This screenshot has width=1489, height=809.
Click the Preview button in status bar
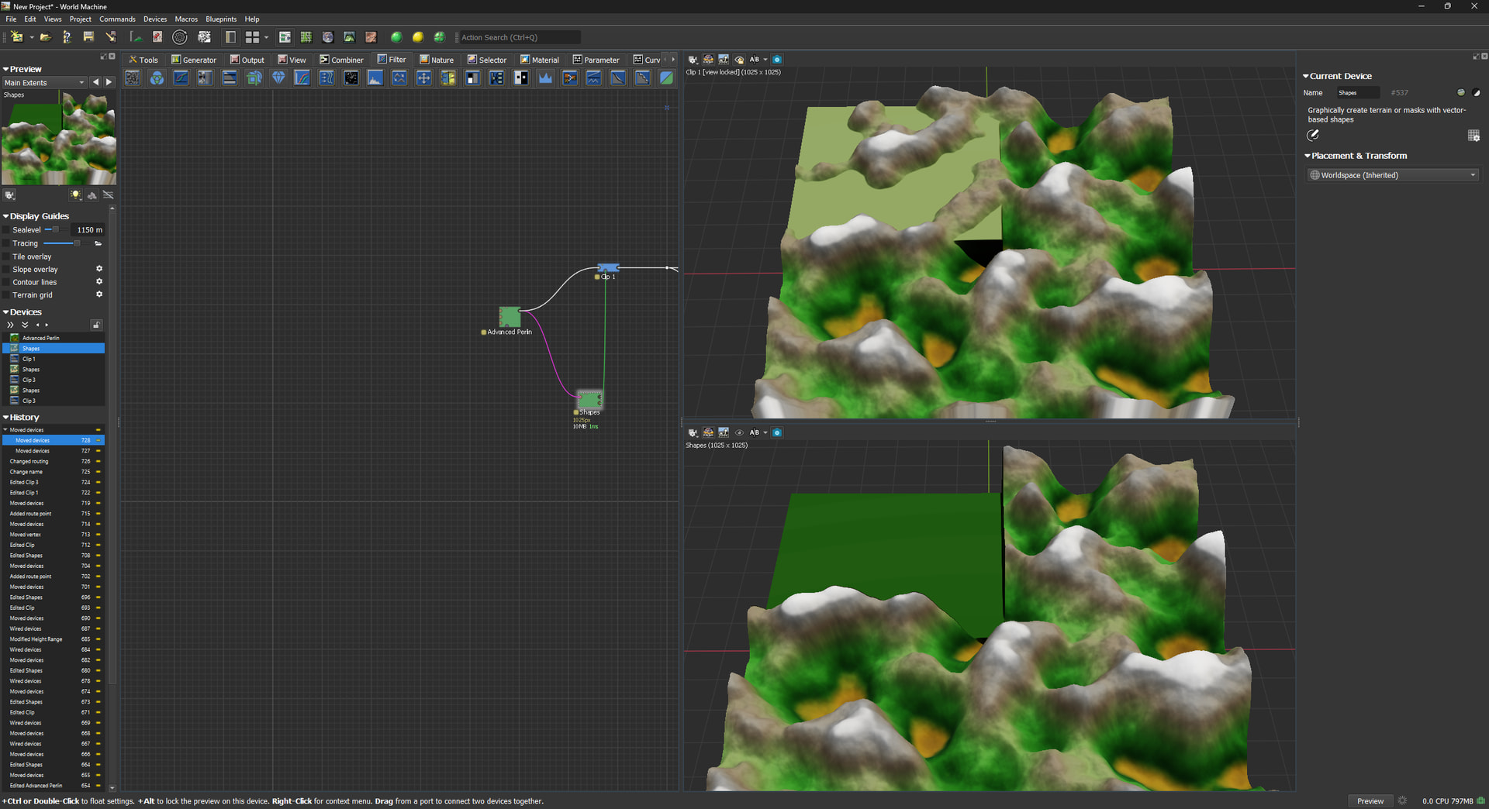pos(1370,801)
